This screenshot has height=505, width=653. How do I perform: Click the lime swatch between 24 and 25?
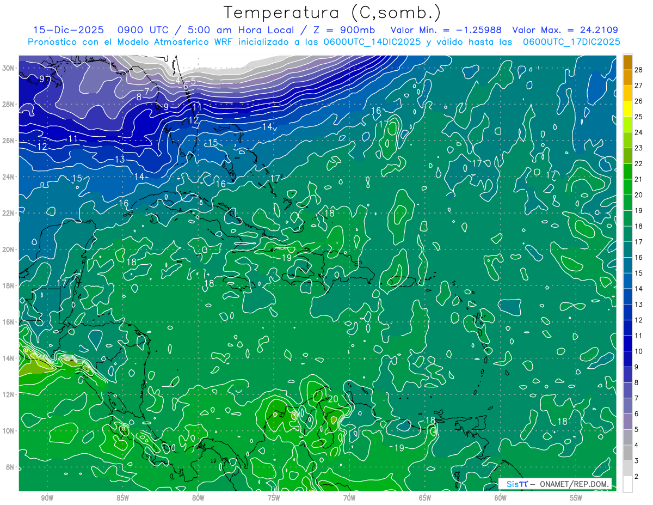627,125
